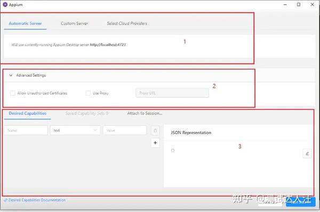Delete the capability row with trash icon
320x212 pixels.
click(155, 131)
